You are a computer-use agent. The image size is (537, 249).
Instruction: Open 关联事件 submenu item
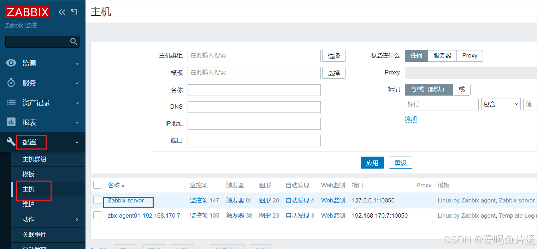(35, 235)
